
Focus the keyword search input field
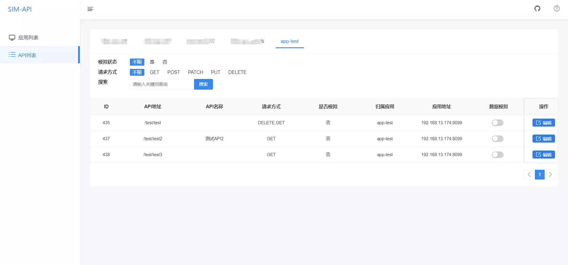click(162, 84)
